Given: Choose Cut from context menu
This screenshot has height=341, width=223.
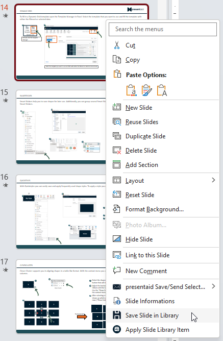Looking at the screenshot, I should [163, 45].
